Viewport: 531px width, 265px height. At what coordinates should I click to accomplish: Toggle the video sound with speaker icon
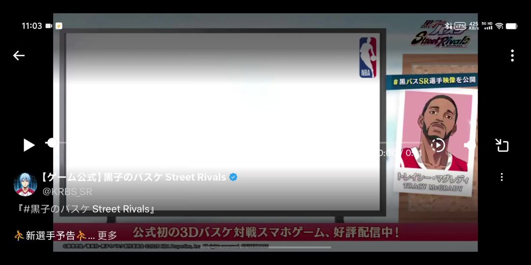pos(470,145)
